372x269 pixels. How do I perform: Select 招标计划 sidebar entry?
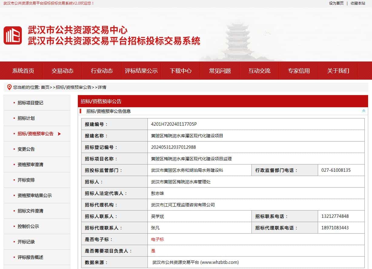[x=26, y=118]
